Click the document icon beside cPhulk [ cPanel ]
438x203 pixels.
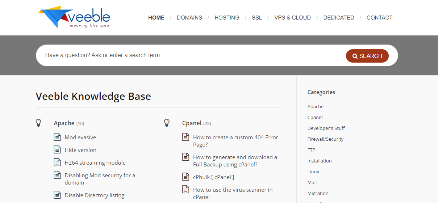(x=185, y=177)
